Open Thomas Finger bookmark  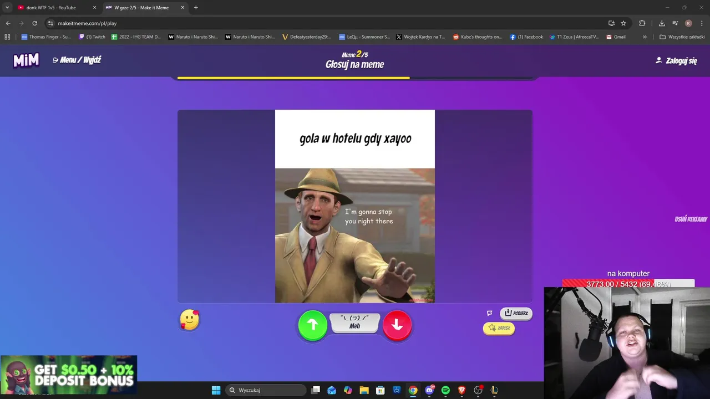(x=46, y=37)
